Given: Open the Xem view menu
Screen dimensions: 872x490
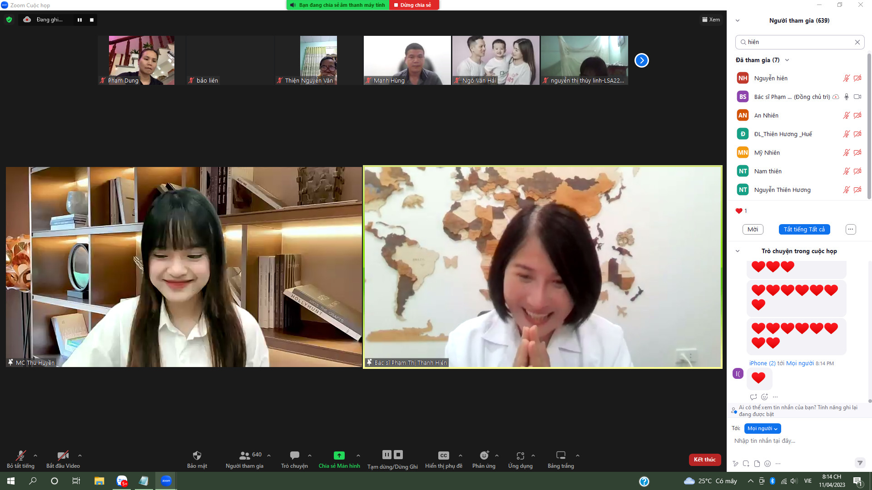Looking at the screenshot, I should (711, 20).
